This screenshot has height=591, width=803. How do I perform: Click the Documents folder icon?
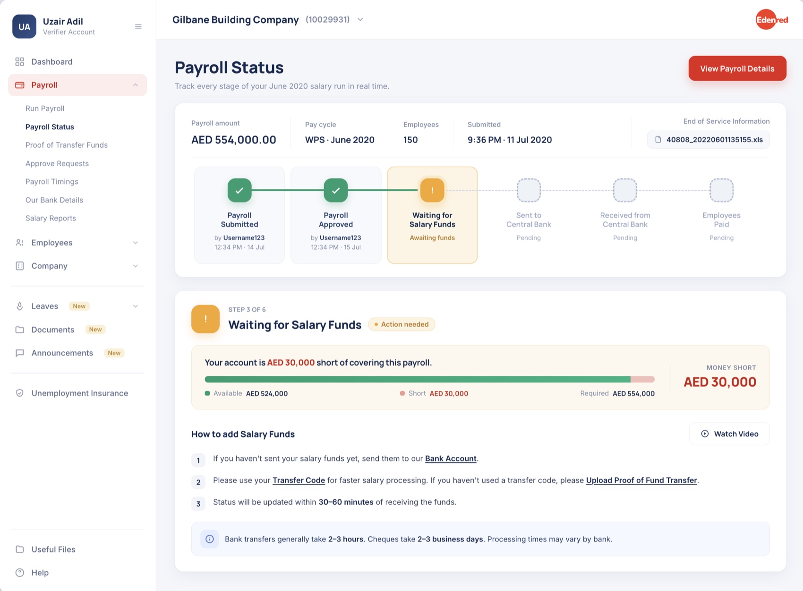click(20, 329)
